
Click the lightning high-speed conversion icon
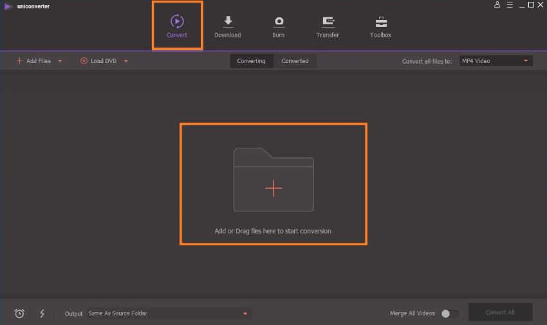tap(42, 313)
